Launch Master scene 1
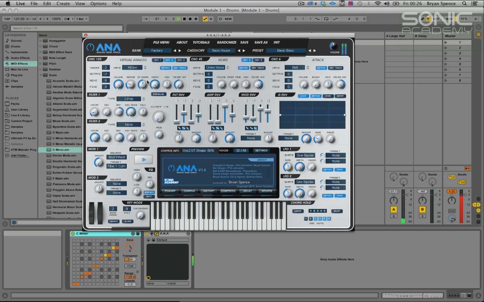The width and height of the screenshot is (484, 302). [x=446, y=42]
